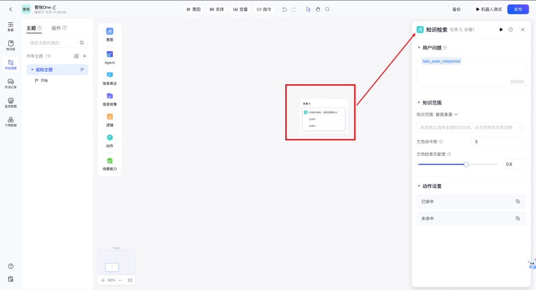This screenshot has width=536, height=290.
Task: Click help icon next to 用户问题
Action: (445, 48)
